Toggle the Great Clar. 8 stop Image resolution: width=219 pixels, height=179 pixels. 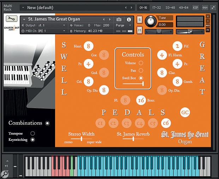(x=162, y=73)
